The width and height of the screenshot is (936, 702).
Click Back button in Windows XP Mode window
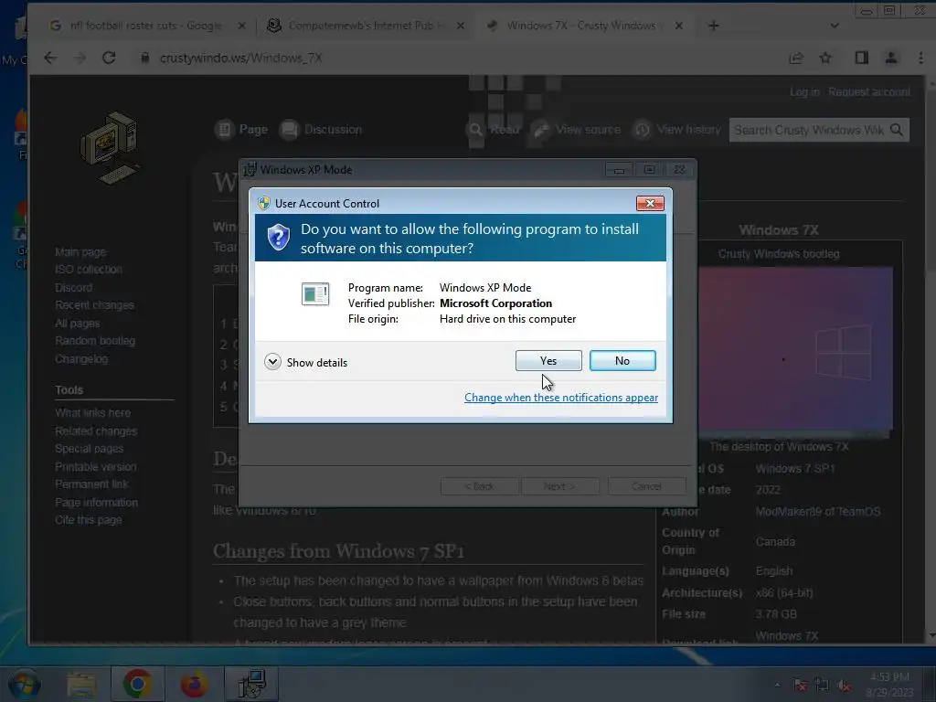(480, 486)
